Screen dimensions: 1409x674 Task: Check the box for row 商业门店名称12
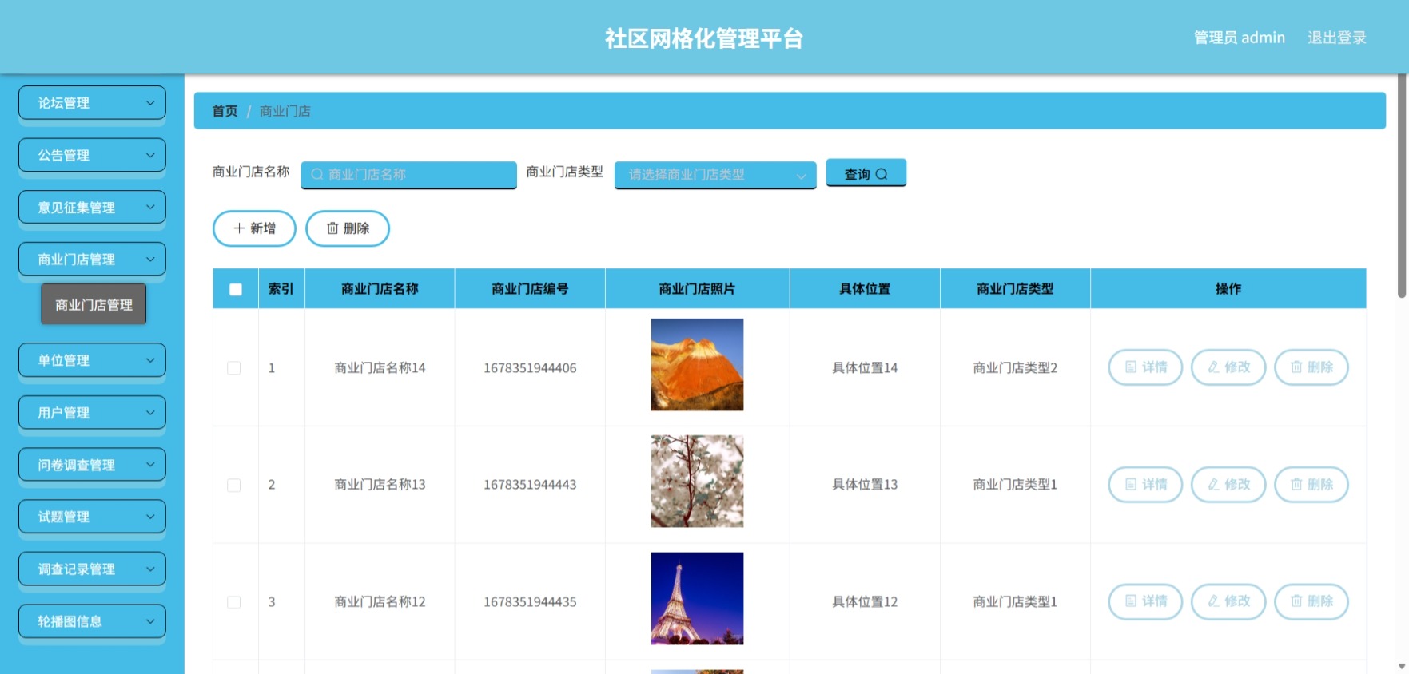234,602
